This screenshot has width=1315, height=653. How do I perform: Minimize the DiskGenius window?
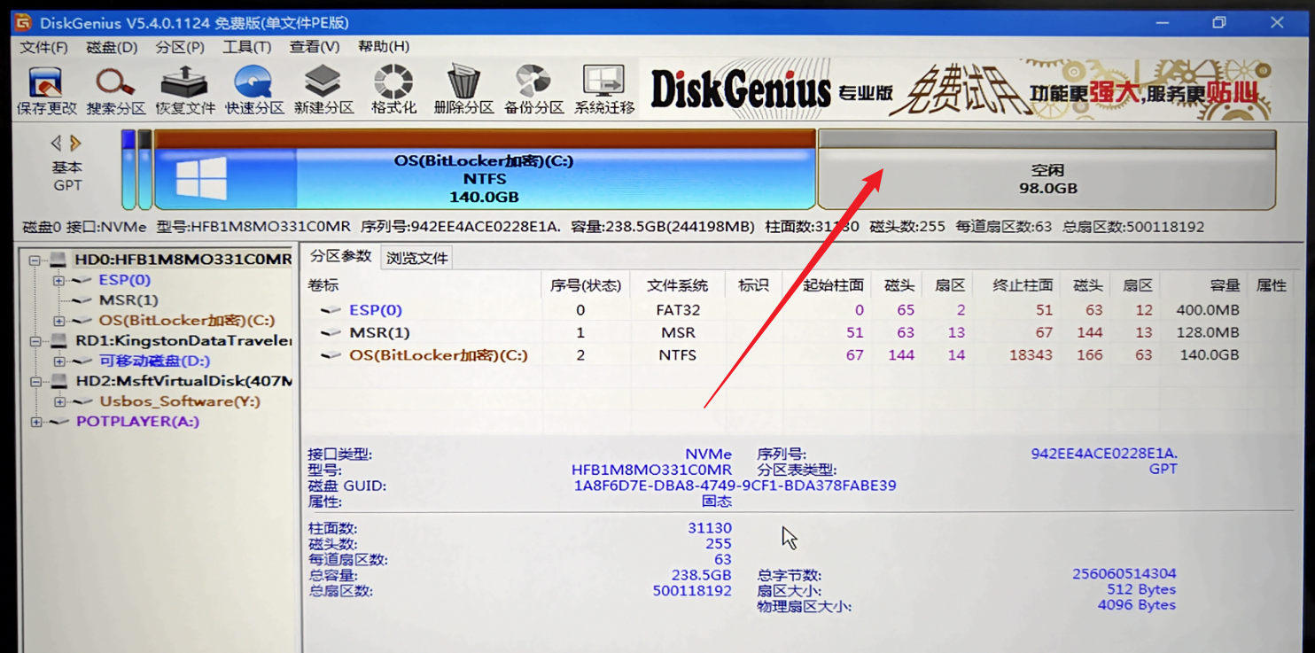1163,22
